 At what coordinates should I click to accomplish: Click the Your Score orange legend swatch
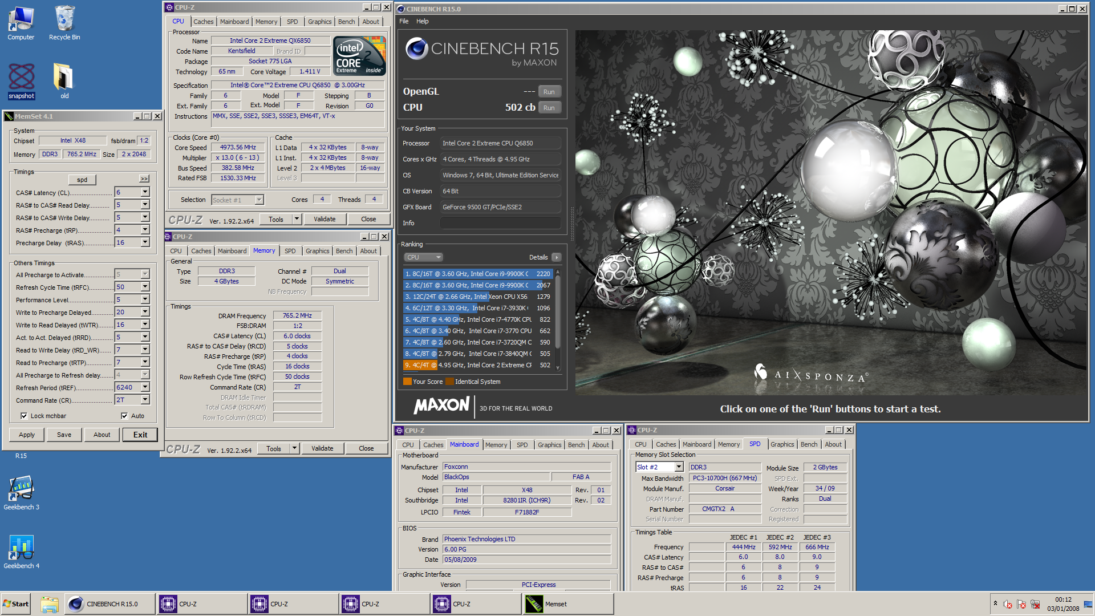coord(407,382)
